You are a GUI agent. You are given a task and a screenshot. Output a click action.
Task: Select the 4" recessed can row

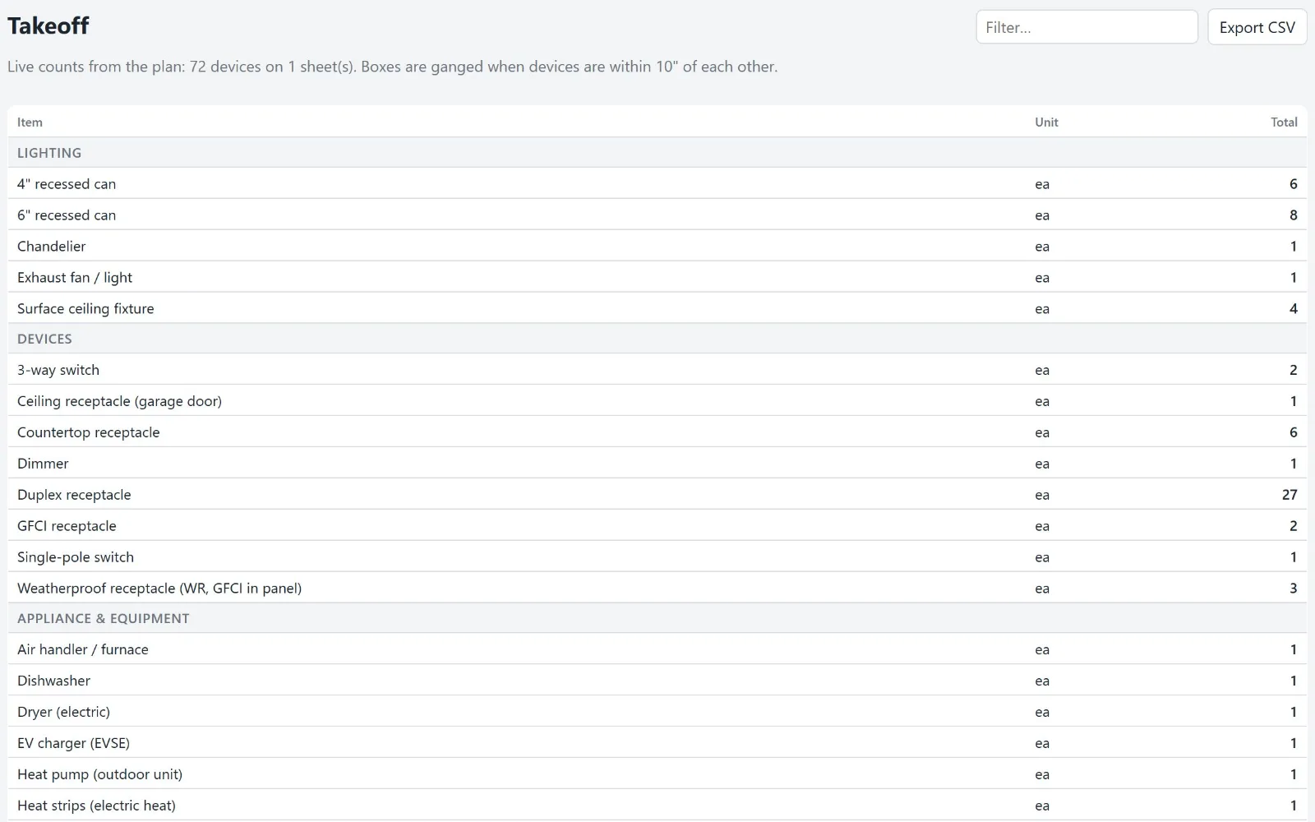657,183
